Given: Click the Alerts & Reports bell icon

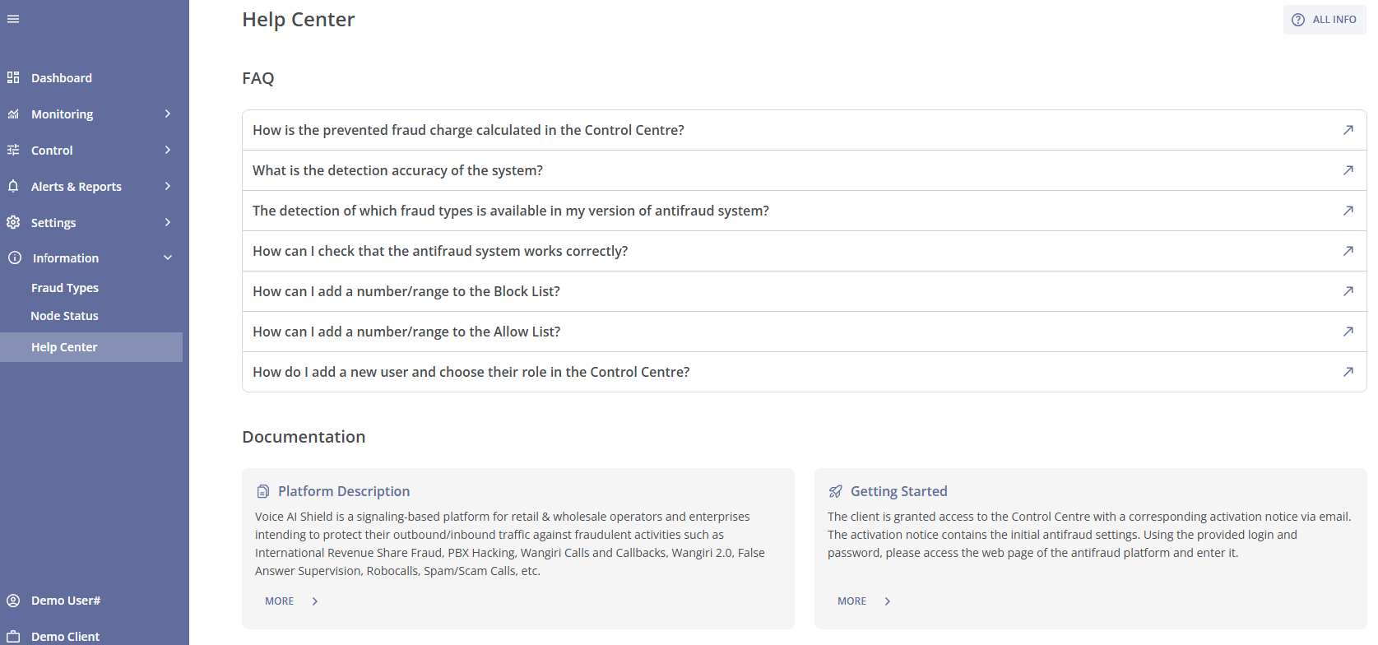Looking at the screenshot, I should (13, 186).
